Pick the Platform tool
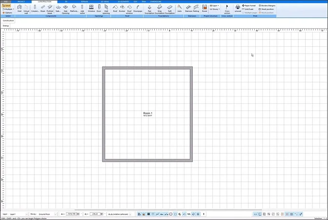The height and width of the screenshot is (220, 328). pyautogui.click(x=74, y=9)
